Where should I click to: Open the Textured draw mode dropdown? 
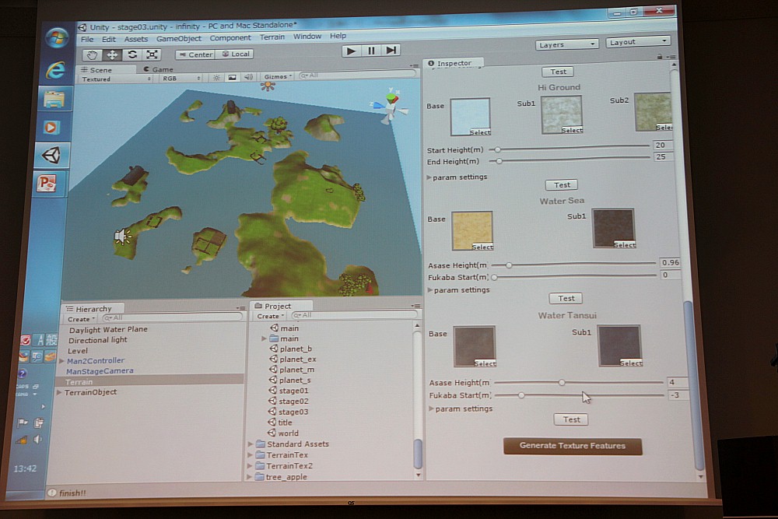pyautogui.click(x=116, y=79)
